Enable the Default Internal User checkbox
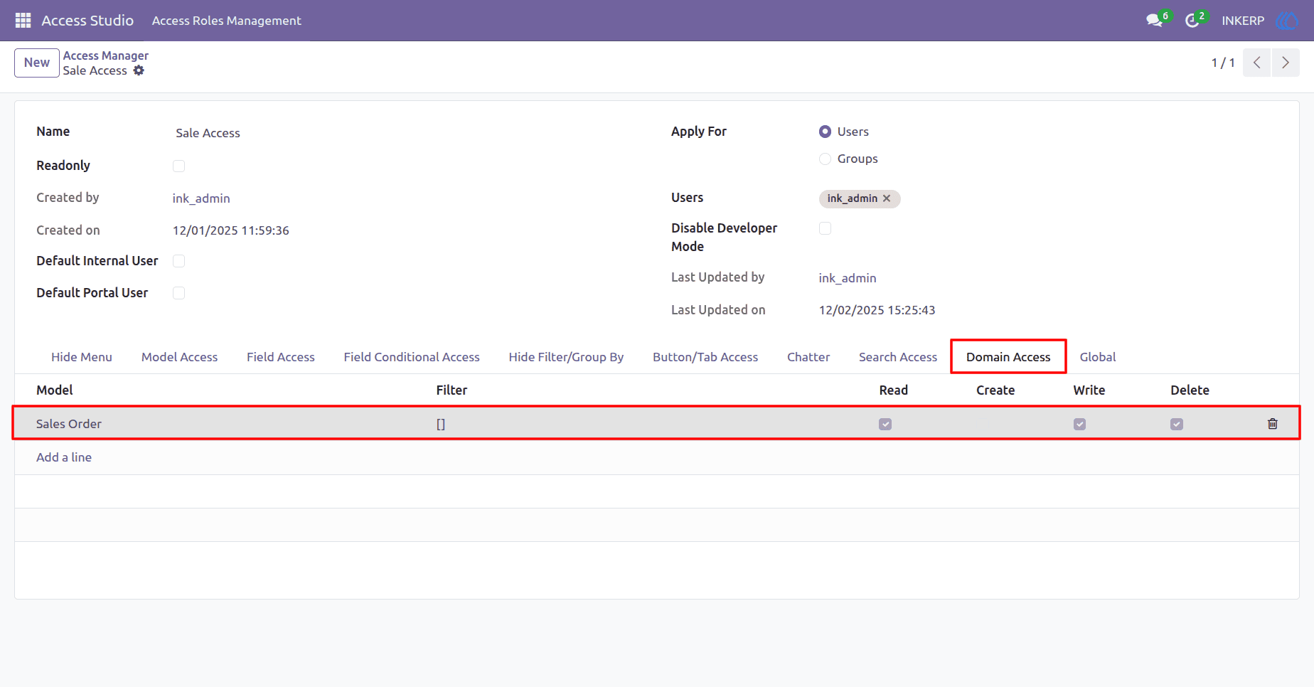The image size is (1314, 687). 178,261
